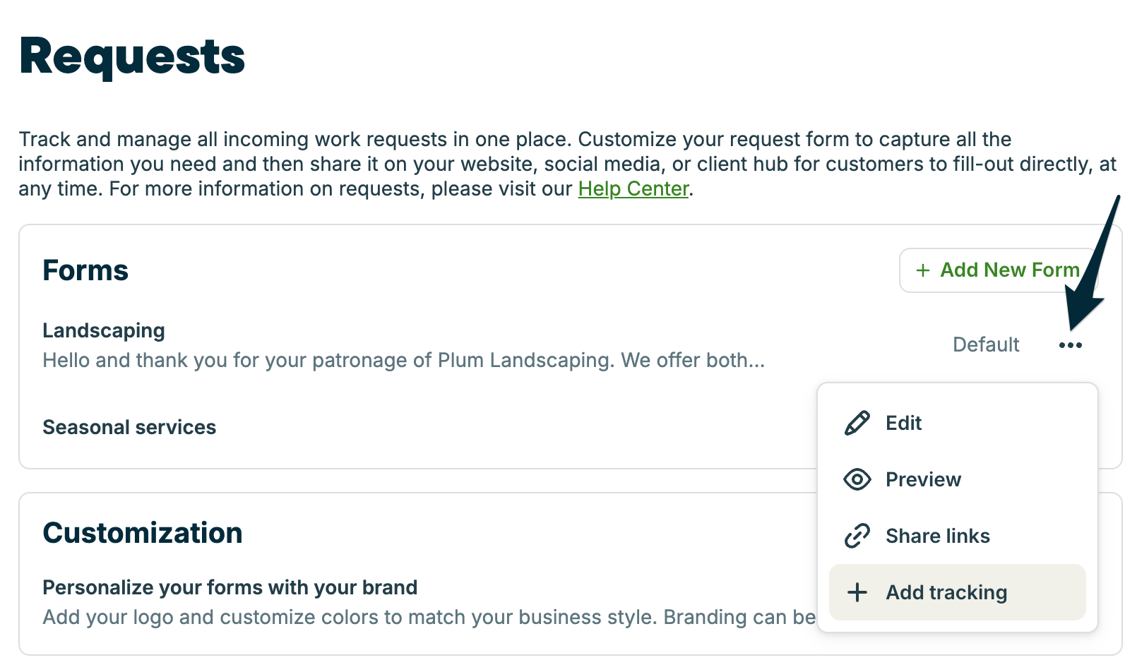Viewport: 1137px width, 672px height.
Task: Open the Landscaping form title
Action: pyautogui.click(x=104, y=330)
